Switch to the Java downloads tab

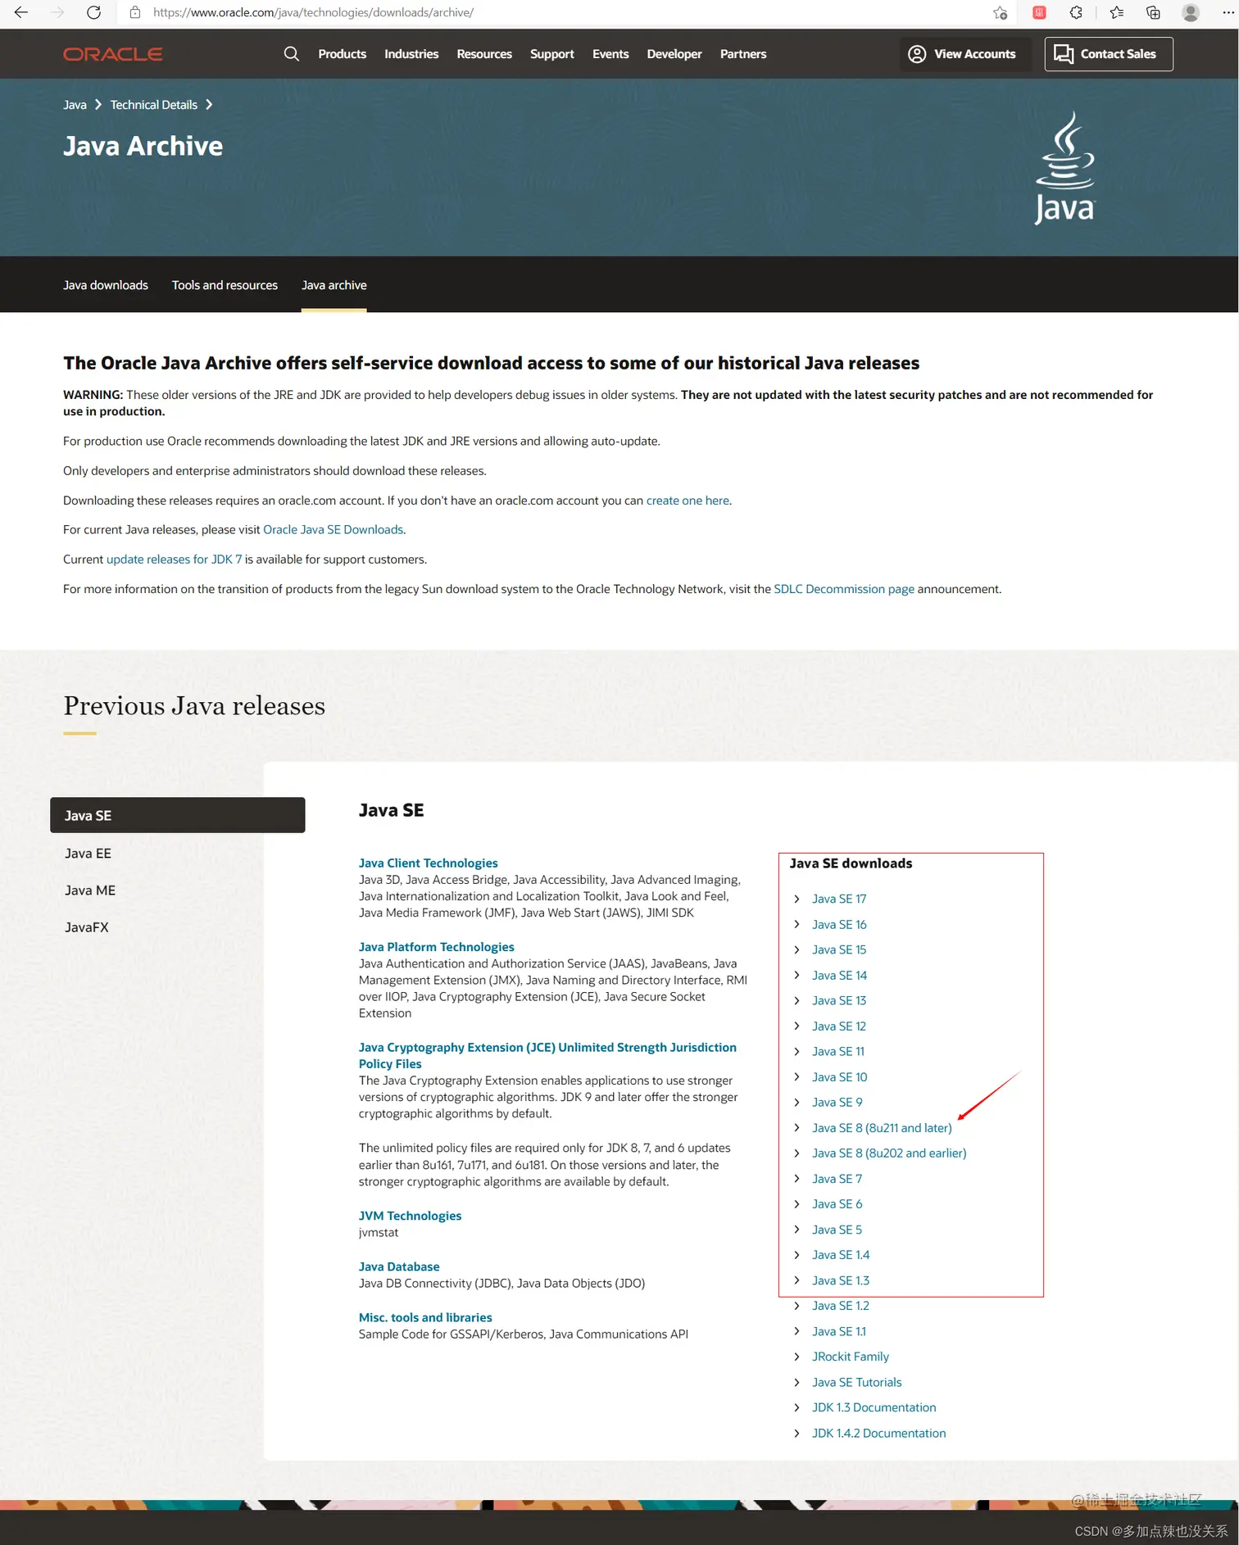[106, 285]
